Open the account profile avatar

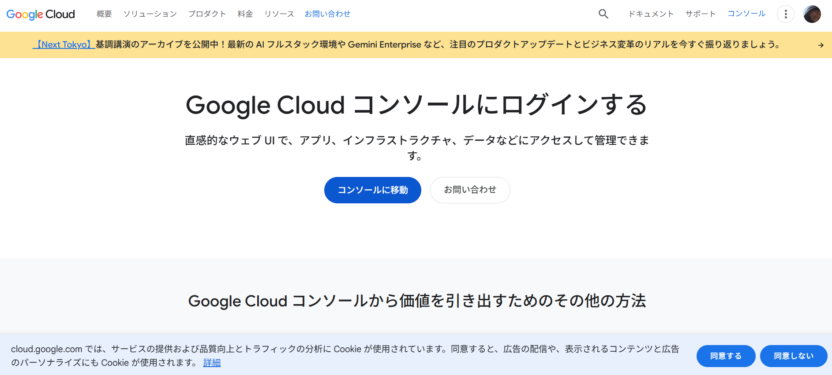click(x=812, y=14)
